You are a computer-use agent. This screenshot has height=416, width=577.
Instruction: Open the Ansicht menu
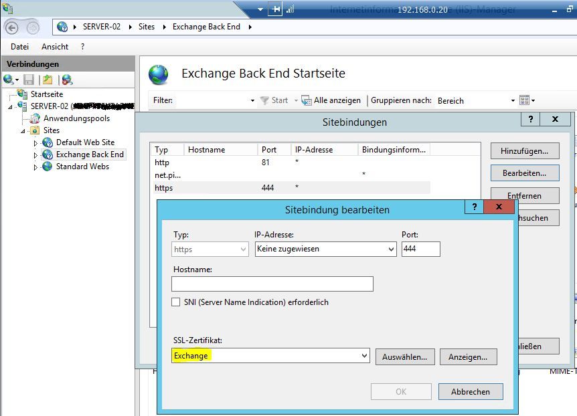click(55, 47)
